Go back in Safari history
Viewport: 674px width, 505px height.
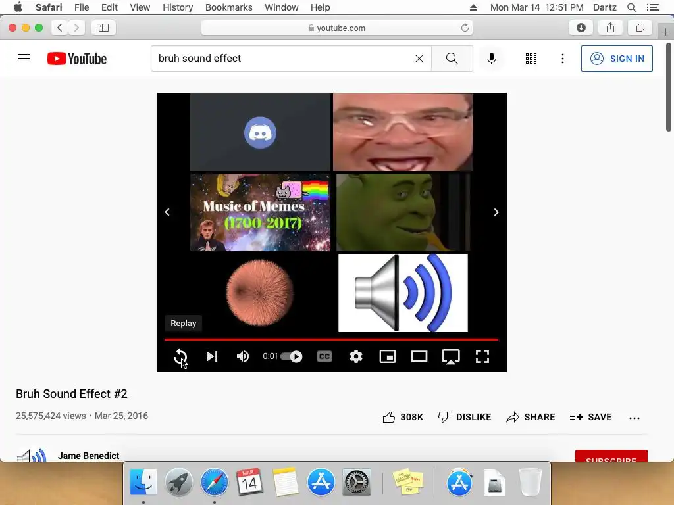click(60, 28)
